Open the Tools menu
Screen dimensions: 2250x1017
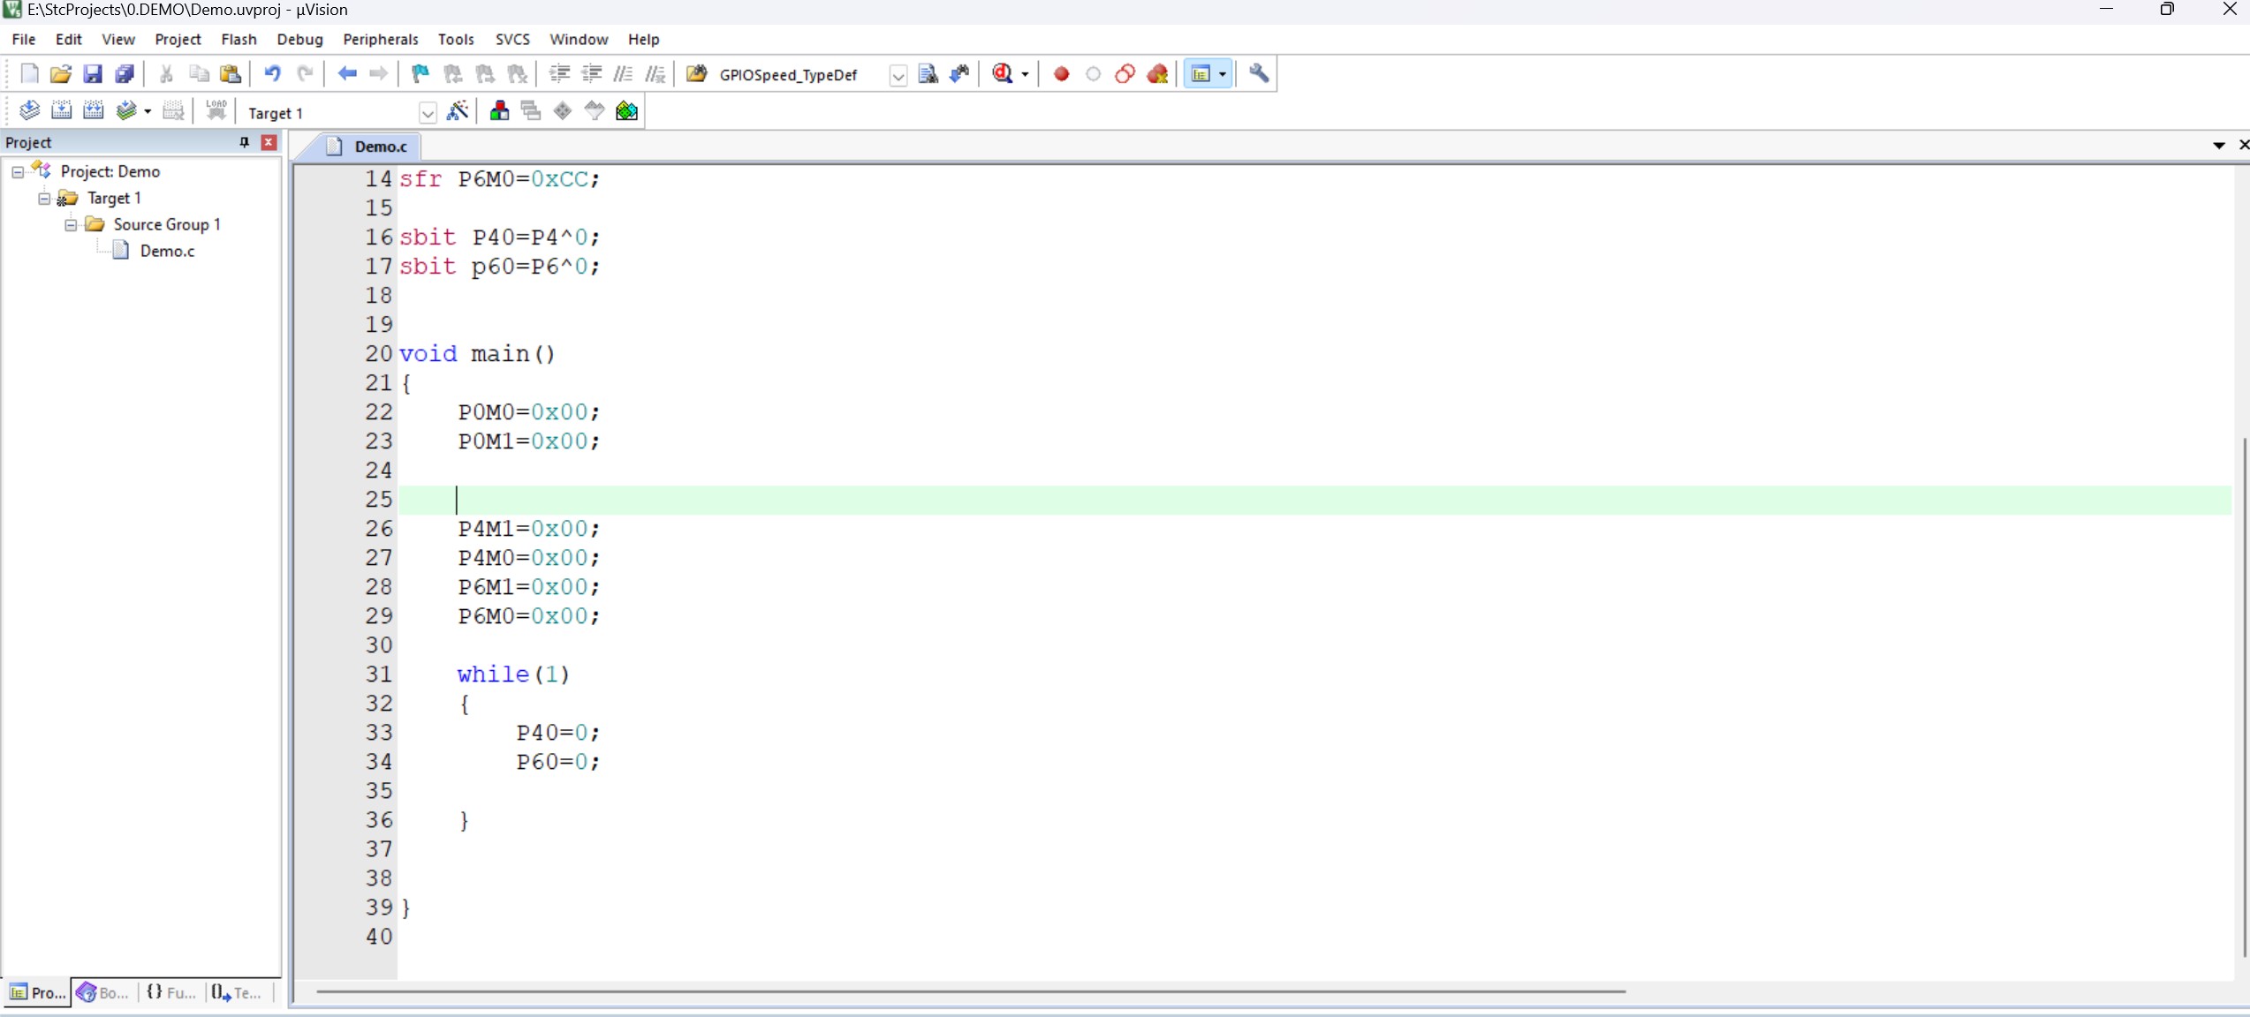click(456, 40)
